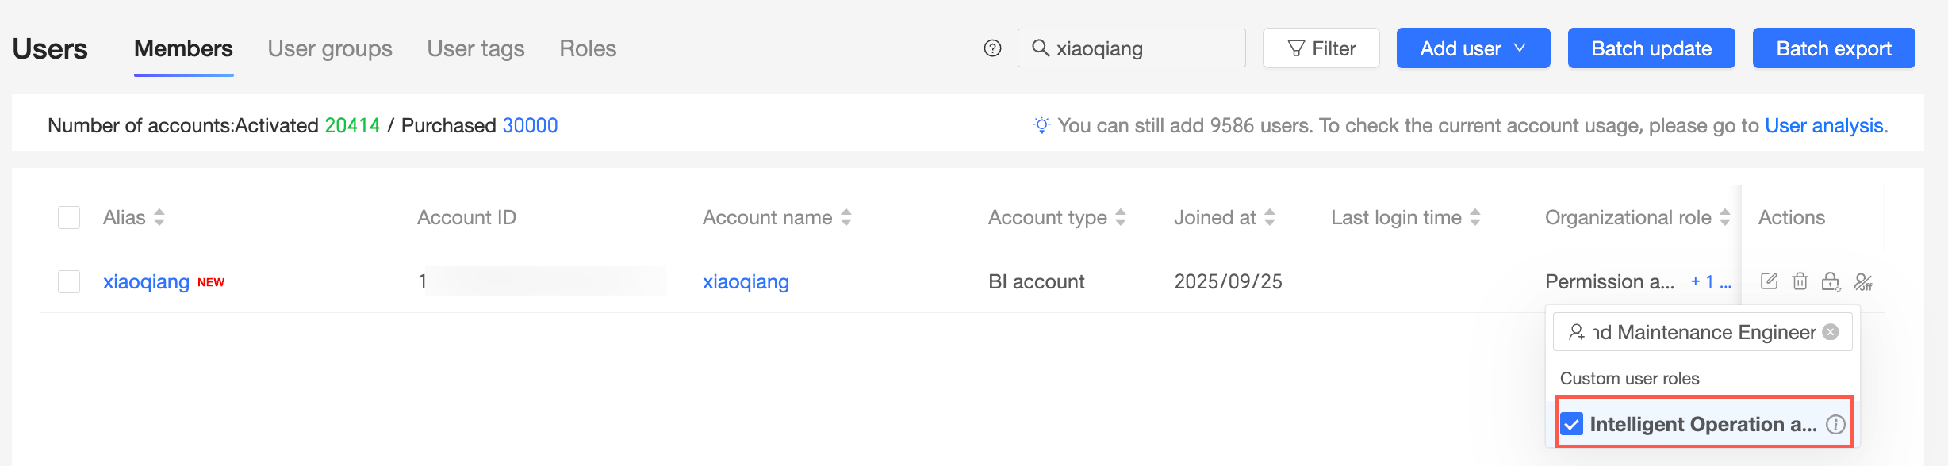Click the reset password lock icon
Viewport: 1948px width, 466px height.
click(1831, 281)
